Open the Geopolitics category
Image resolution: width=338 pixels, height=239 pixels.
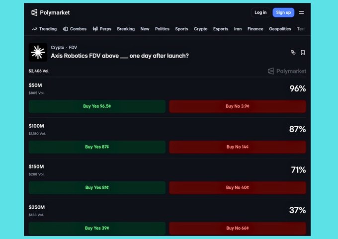280,29
